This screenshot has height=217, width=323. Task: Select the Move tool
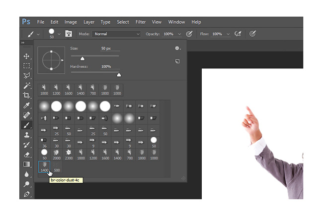pyautogui.click(x=26, y=56)
